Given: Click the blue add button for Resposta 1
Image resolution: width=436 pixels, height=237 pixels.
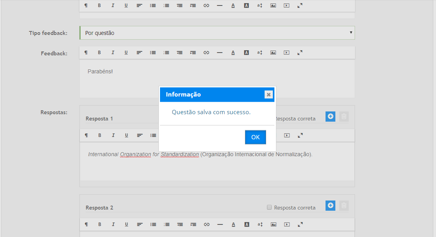Looking at the screenshot, I should click(x=330, y=116).
